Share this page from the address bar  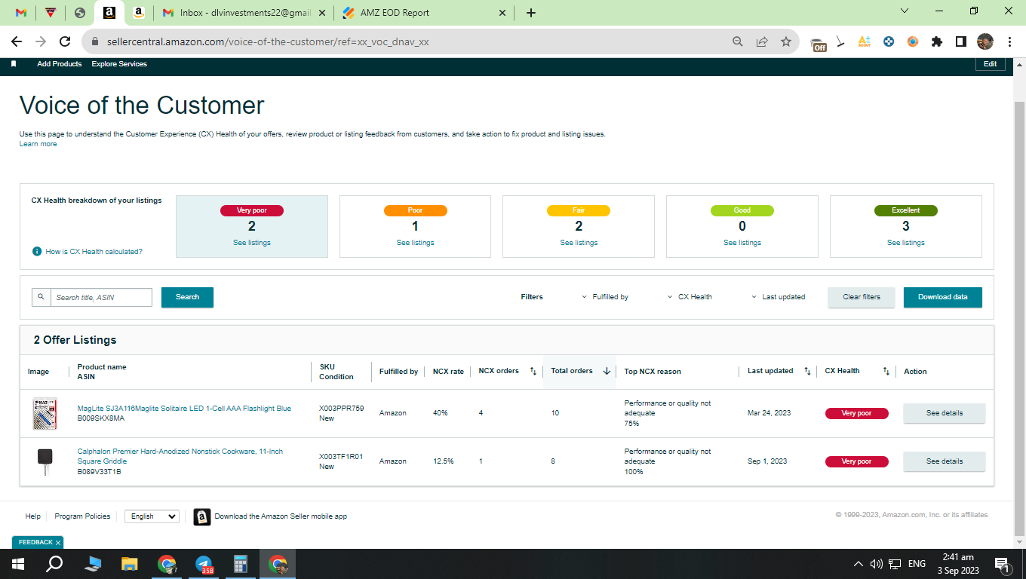point(762,42)
